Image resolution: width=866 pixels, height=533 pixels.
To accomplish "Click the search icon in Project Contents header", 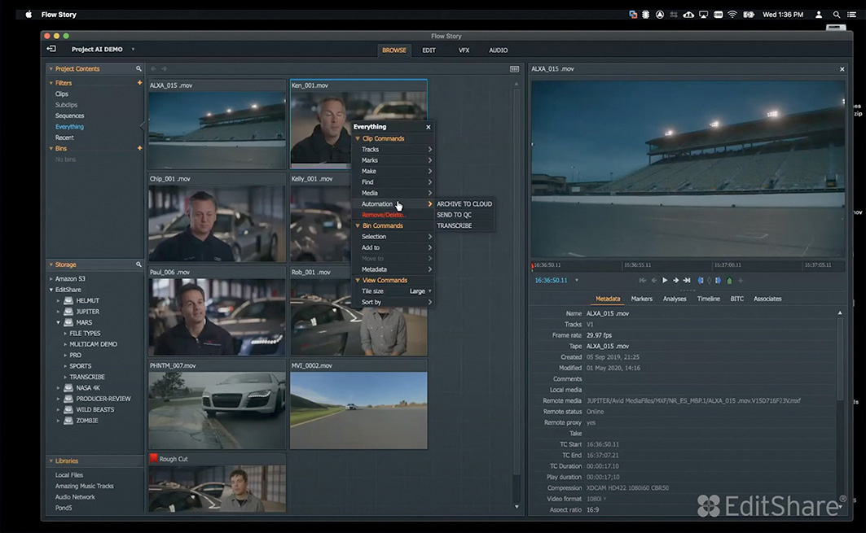I will pos(139,69).
